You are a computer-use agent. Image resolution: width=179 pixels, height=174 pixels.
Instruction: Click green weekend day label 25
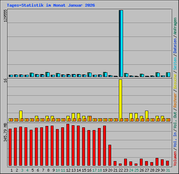coord(136,170)
